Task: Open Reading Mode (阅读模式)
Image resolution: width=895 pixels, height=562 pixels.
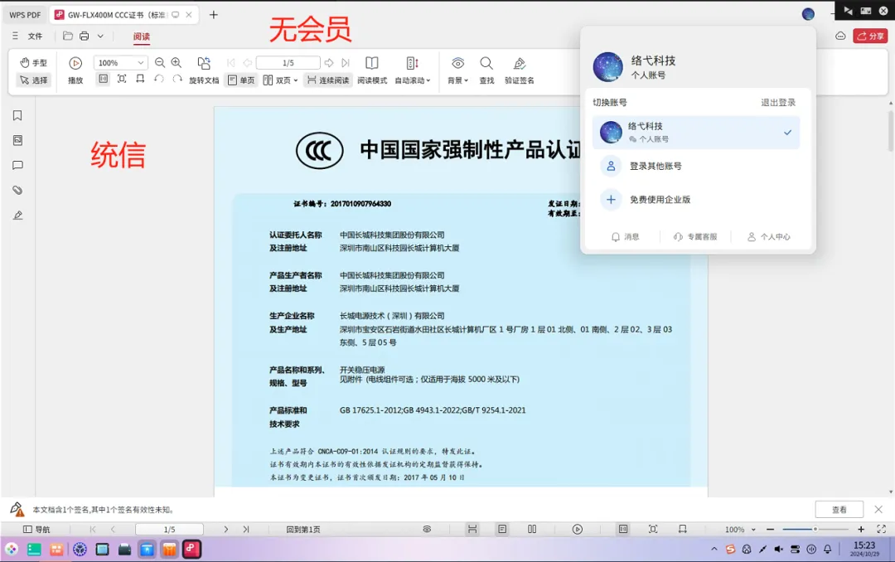Action: (372, 70)
